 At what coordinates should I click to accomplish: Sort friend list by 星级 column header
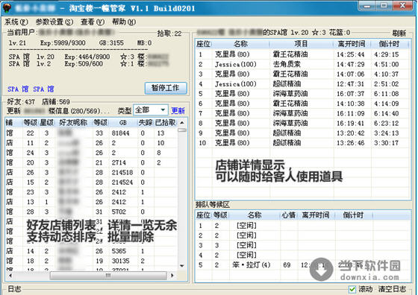(x=46, y=123)
